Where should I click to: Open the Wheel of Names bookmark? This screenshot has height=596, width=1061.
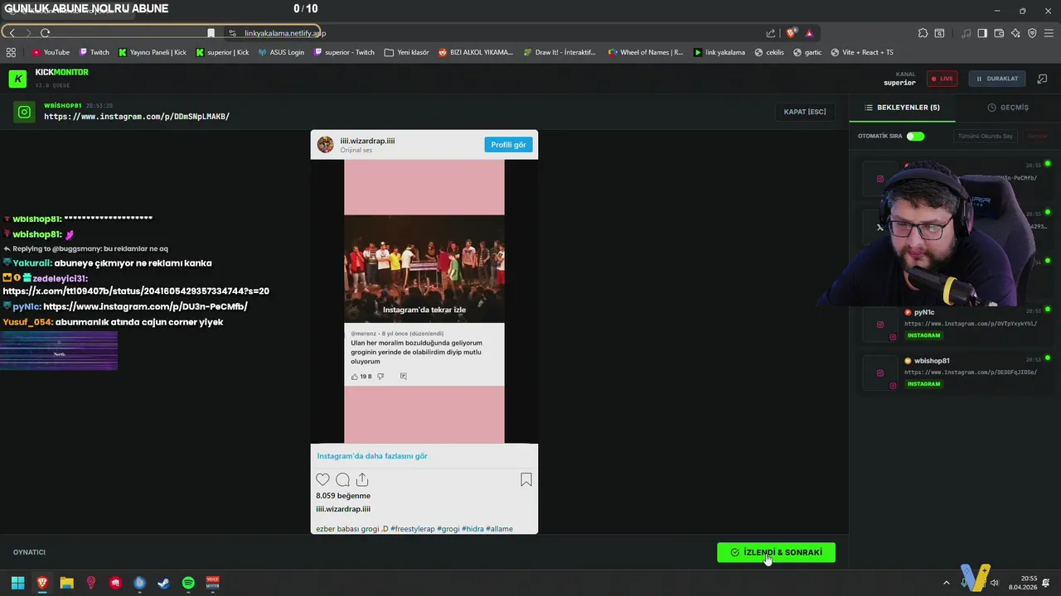pos(646,52)
